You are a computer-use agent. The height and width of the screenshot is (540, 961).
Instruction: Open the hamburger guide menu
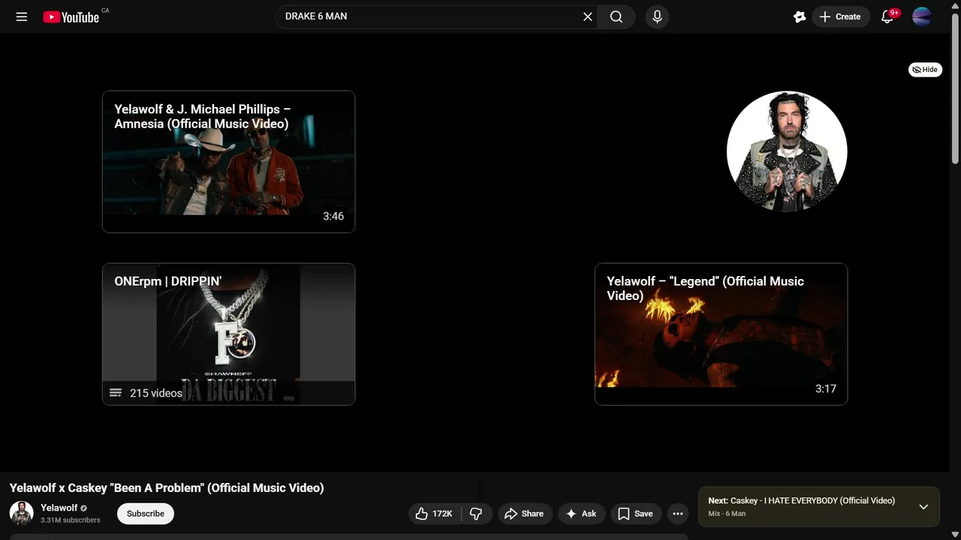tap(22, 16)
